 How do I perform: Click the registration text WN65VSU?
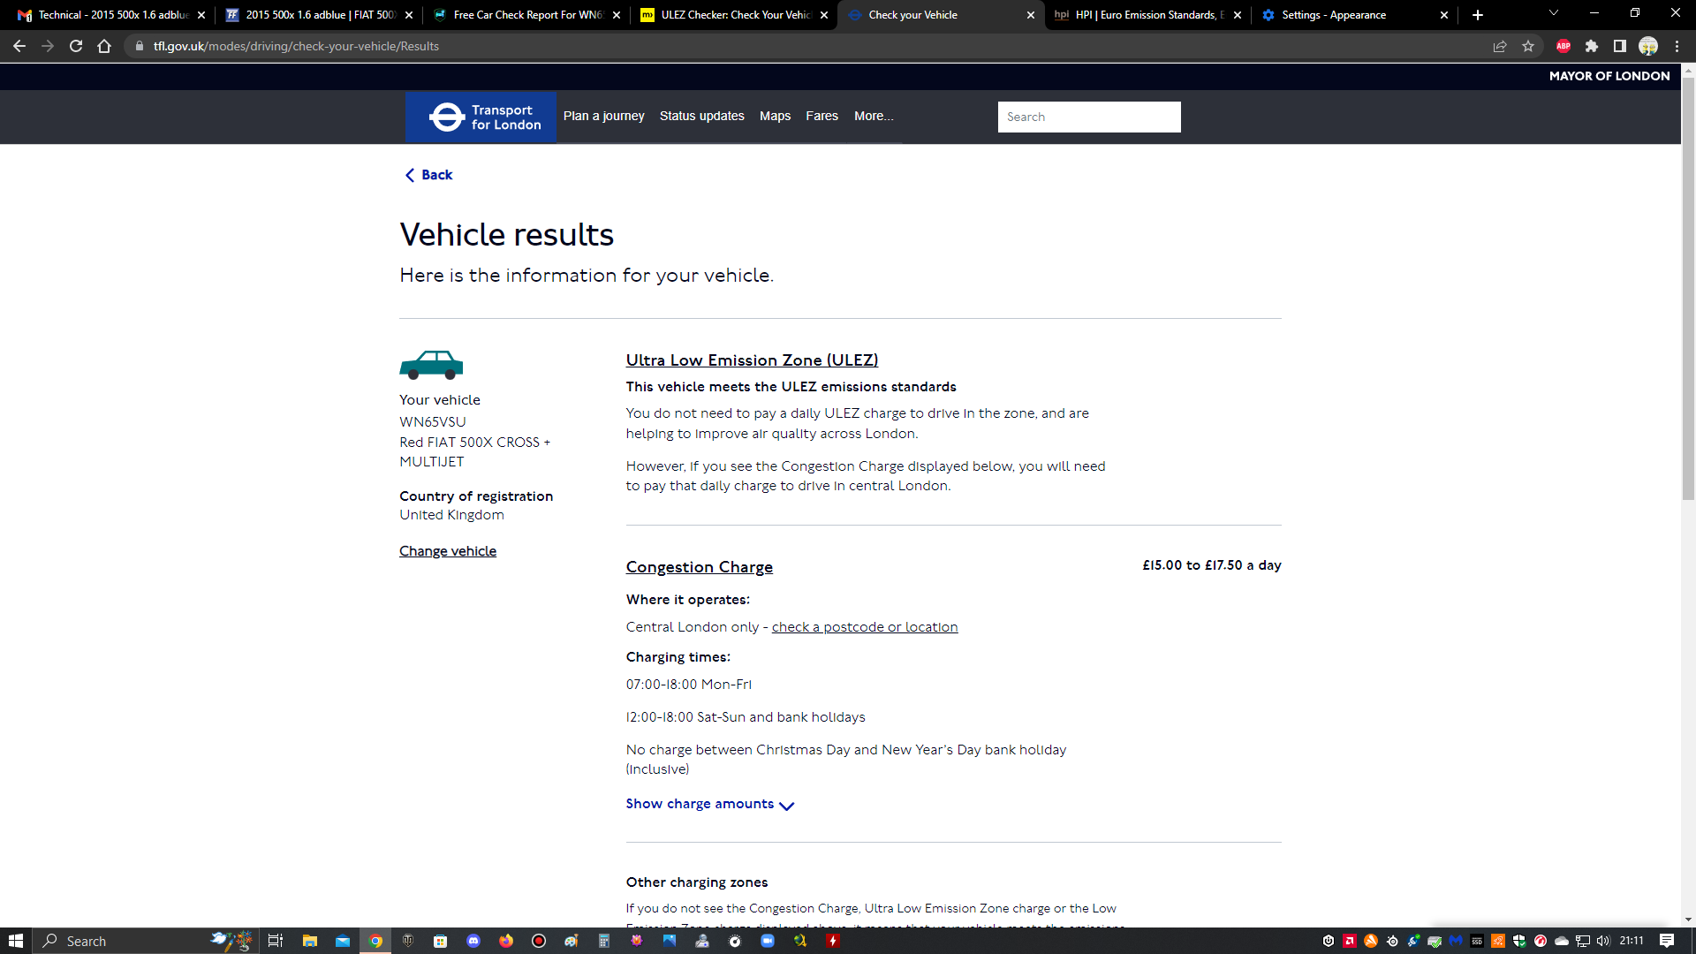pyautogui.click(x=433, y=422)
